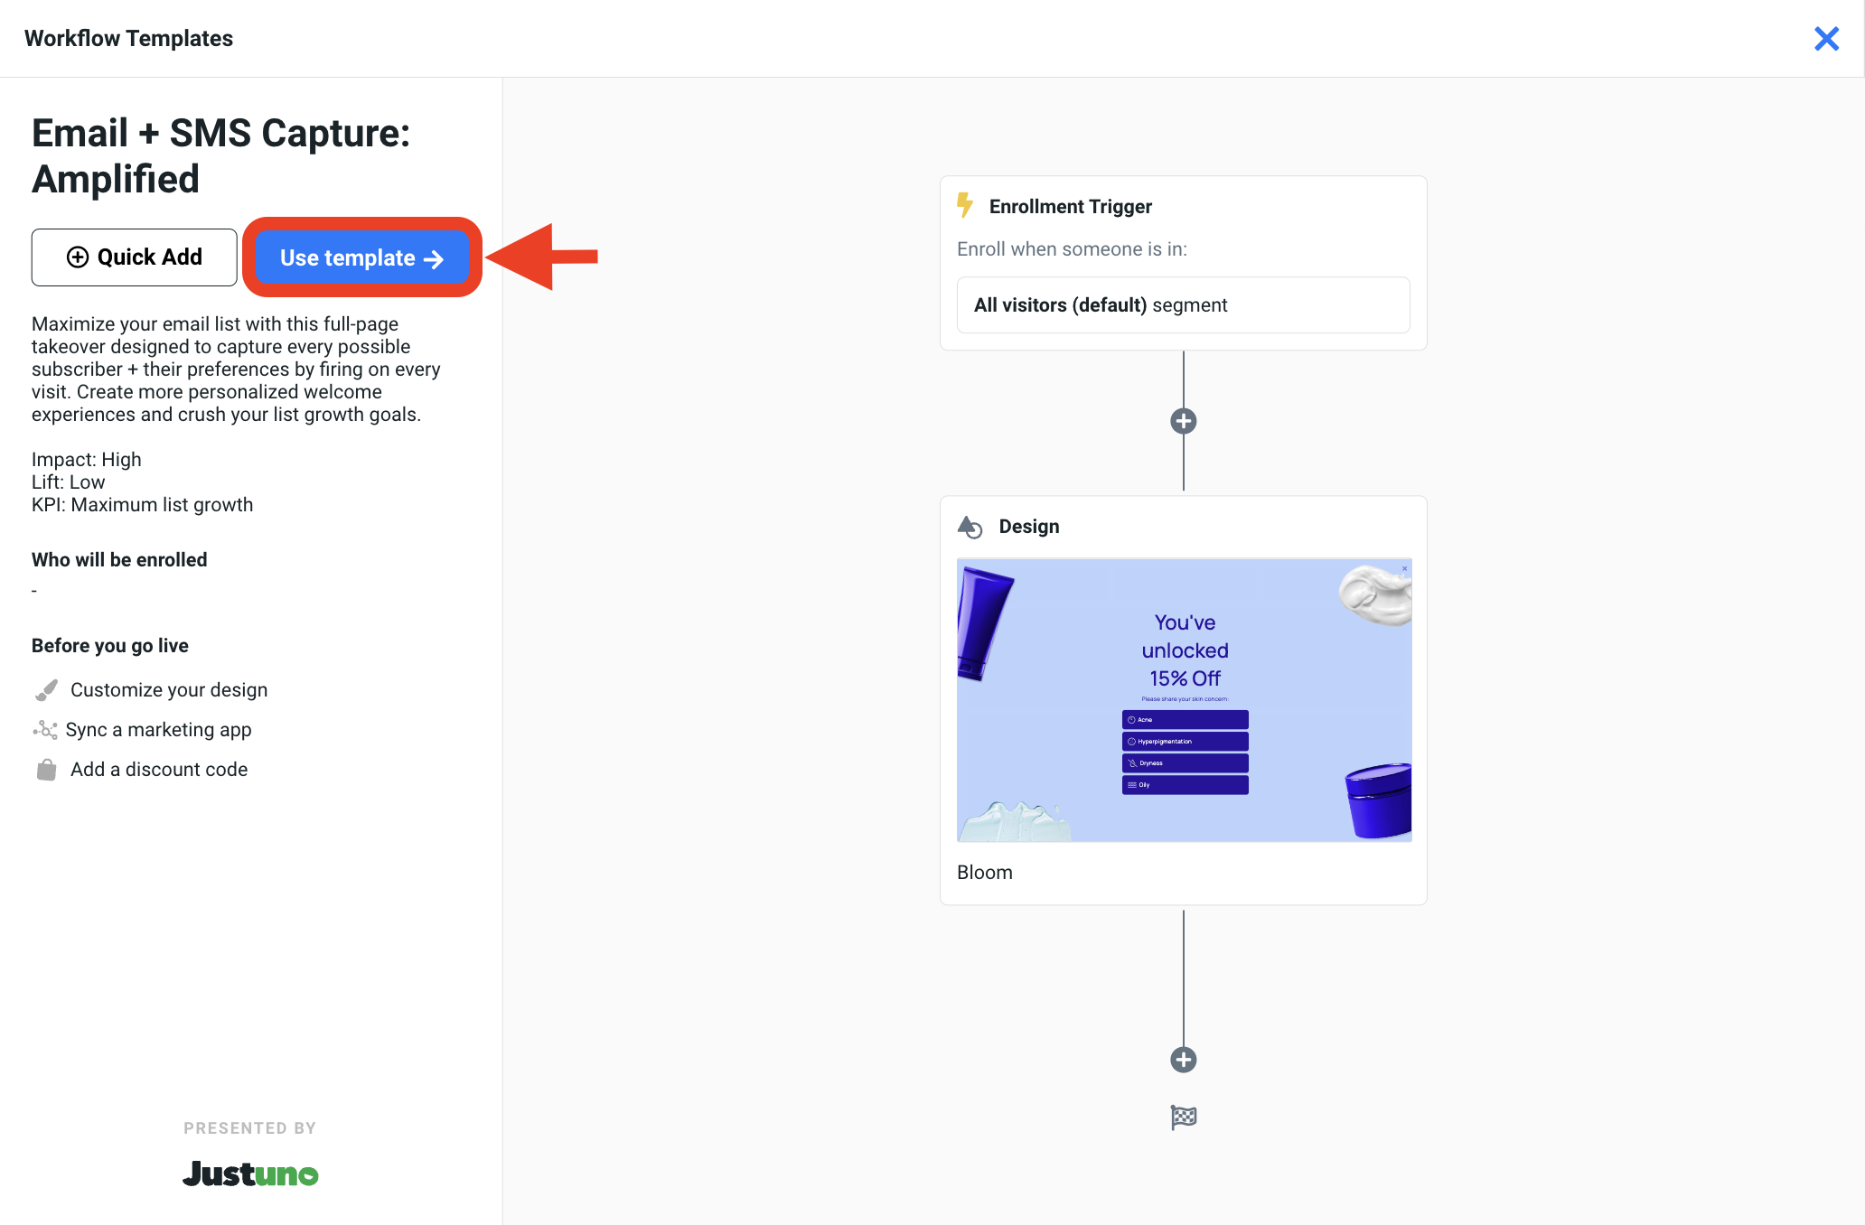Click the Use template button

tap(361, 258)
